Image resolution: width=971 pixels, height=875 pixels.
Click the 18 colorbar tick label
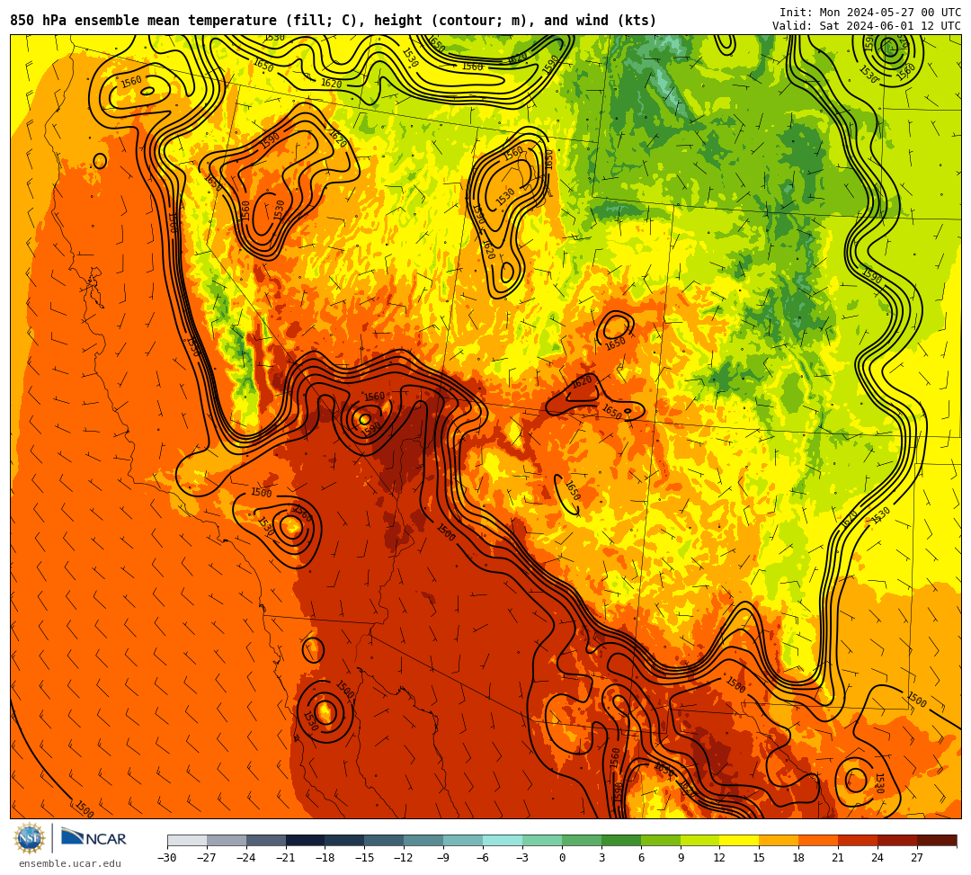(x=799, y=858)
